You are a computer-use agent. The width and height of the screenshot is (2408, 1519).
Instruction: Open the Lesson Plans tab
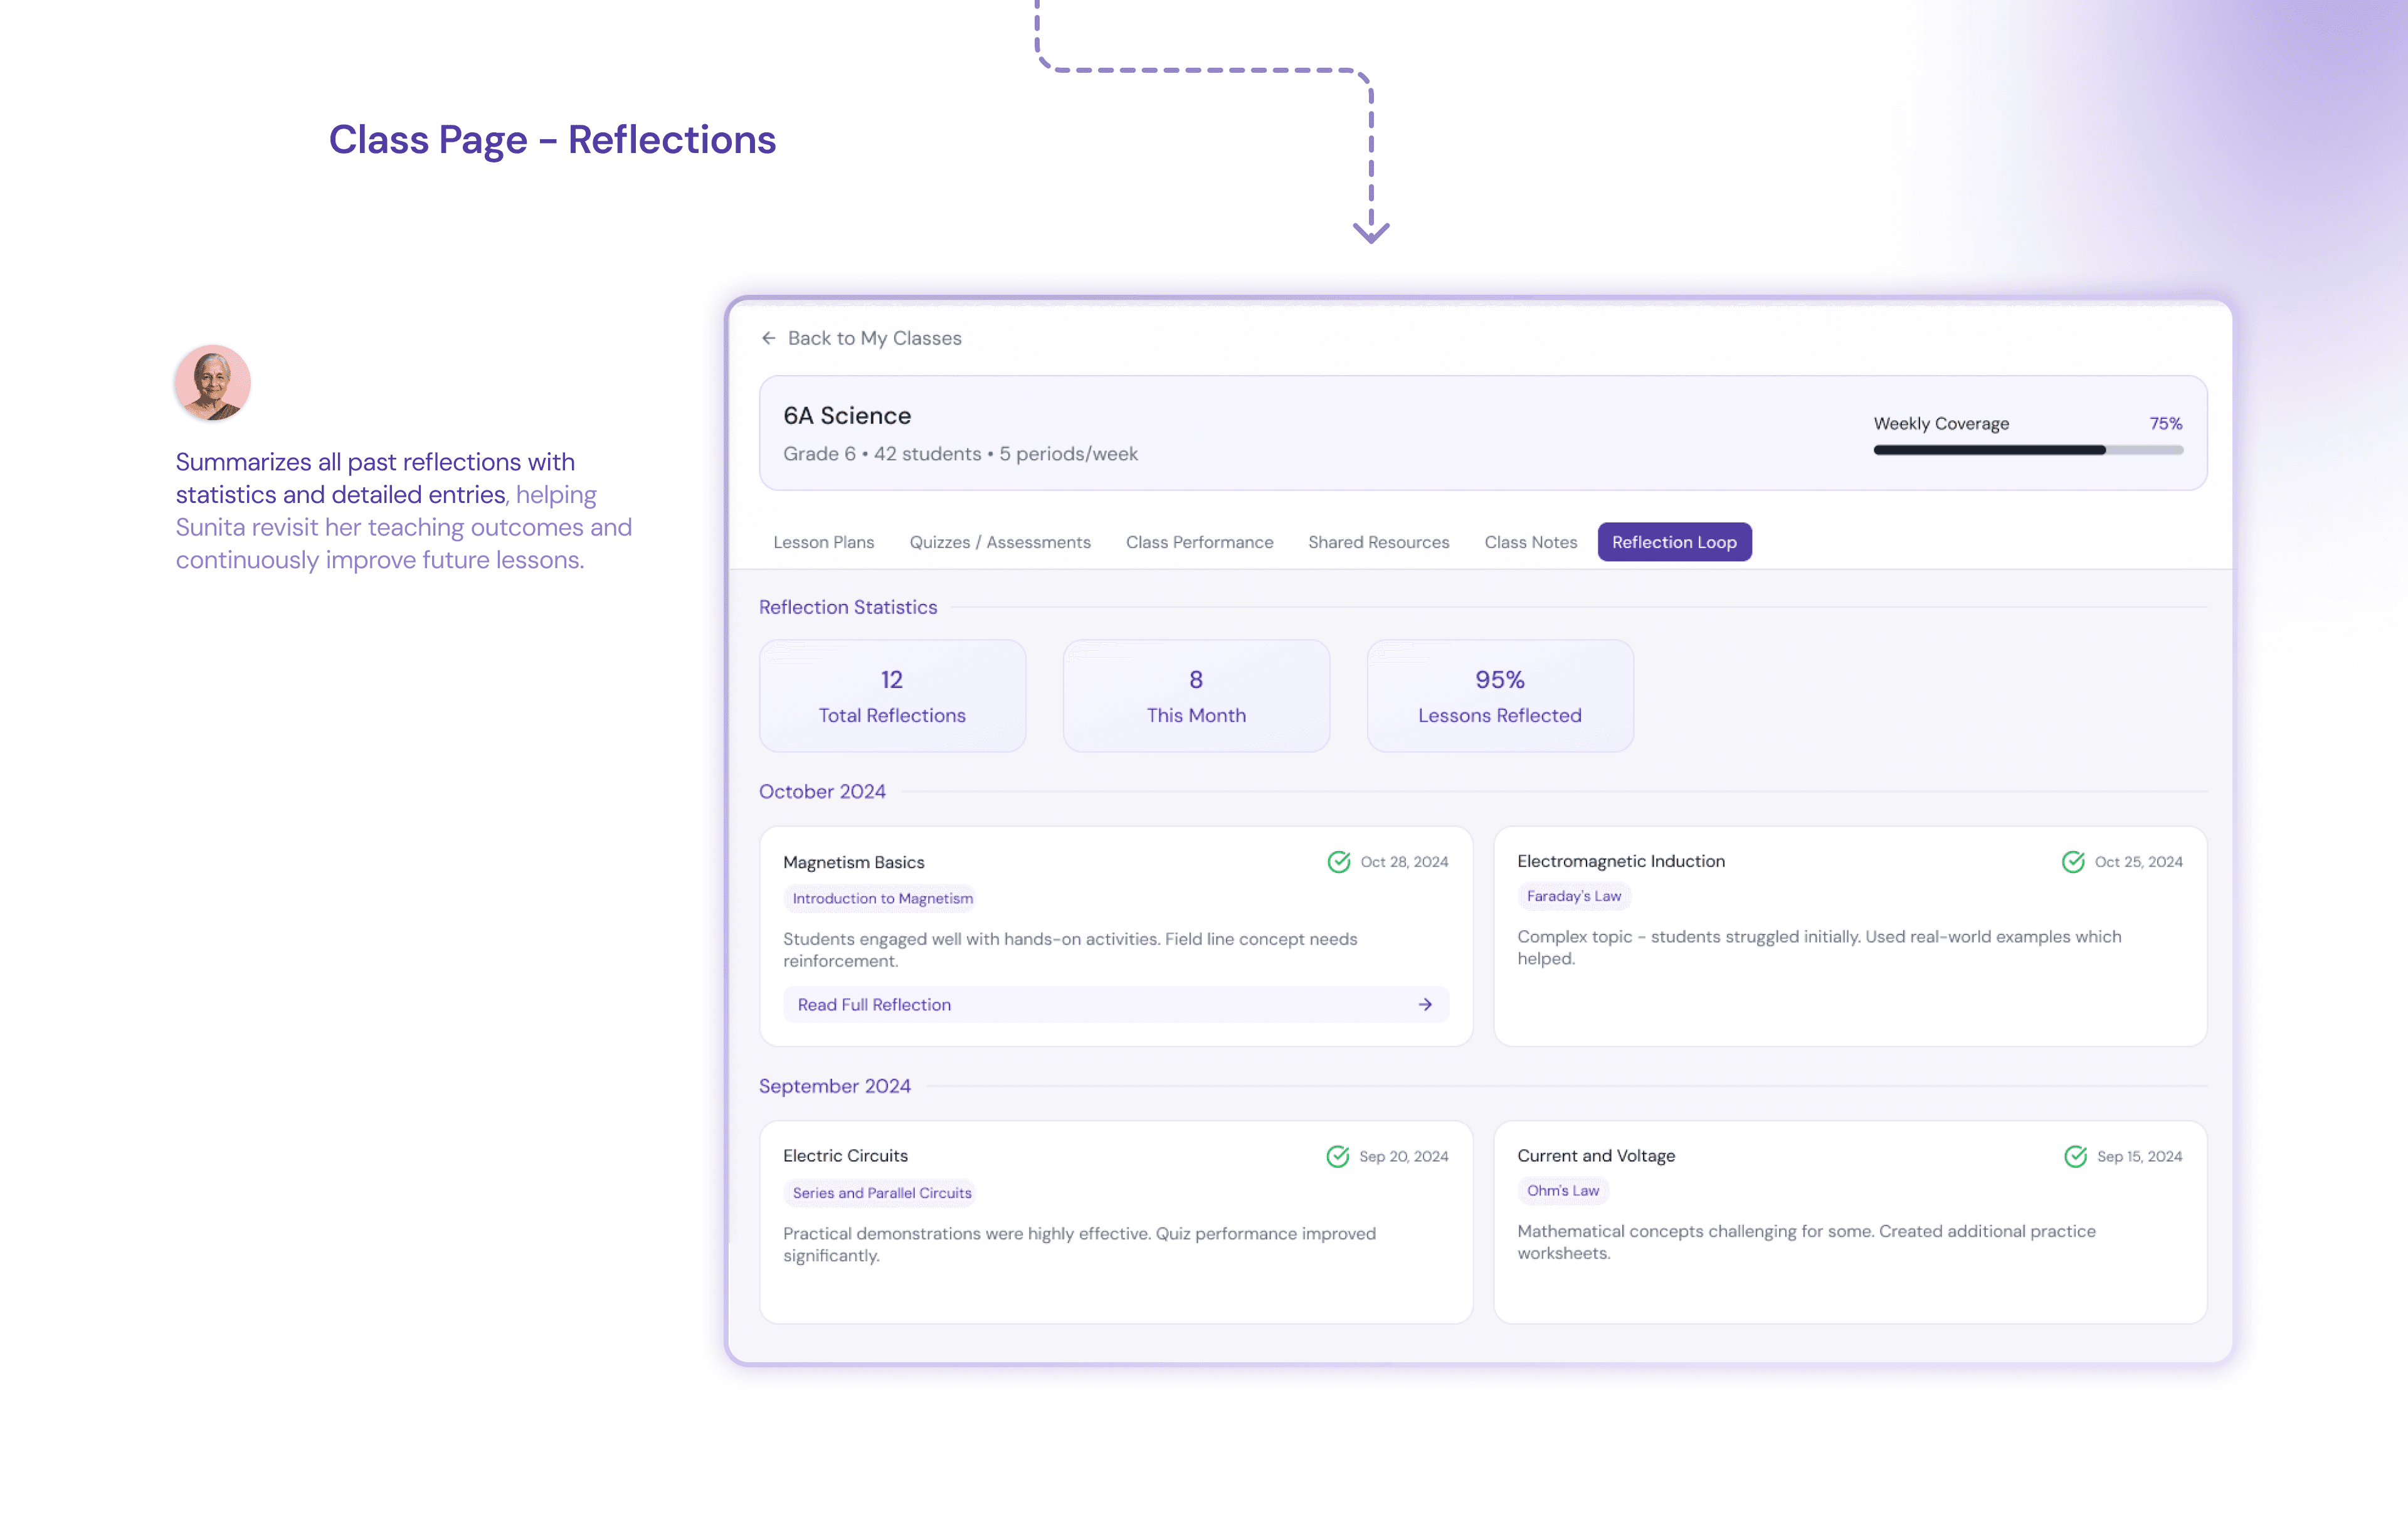pos(823,542)
